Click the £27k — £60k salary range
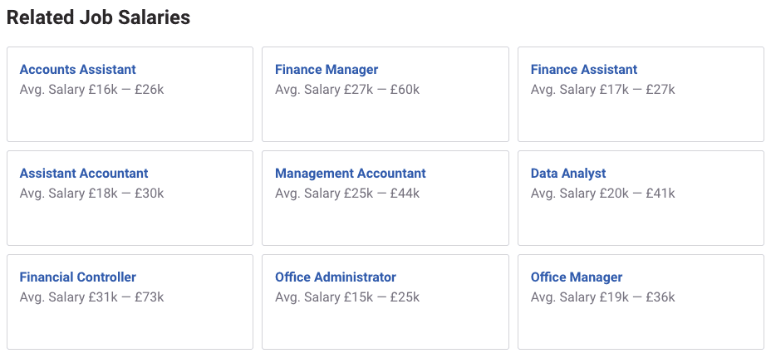 coord(381,90)
